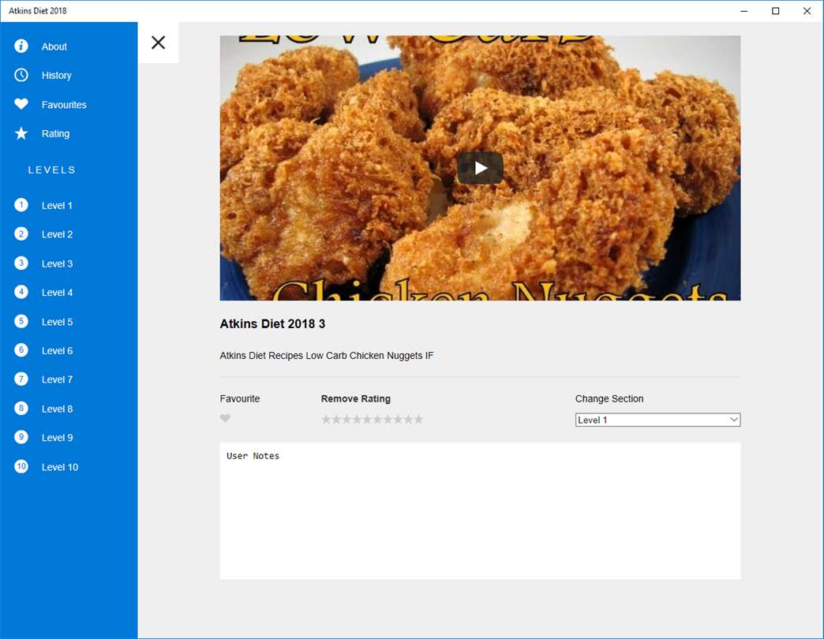Click the Level 7 numbered circle icon
The height and width of the screenshot is (639, 824).
pos(21,379)
